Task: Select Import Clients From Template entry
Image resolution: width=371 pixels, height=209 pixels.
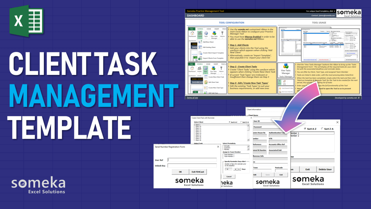Action: [x=213, y=58]
